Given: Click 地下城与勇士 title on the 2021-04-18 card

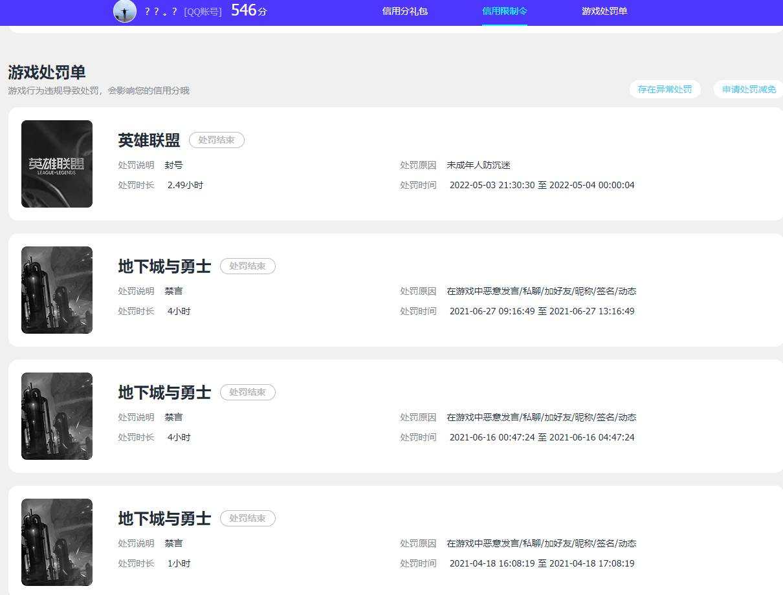Looking at the screenshot, I should (164, 519).
